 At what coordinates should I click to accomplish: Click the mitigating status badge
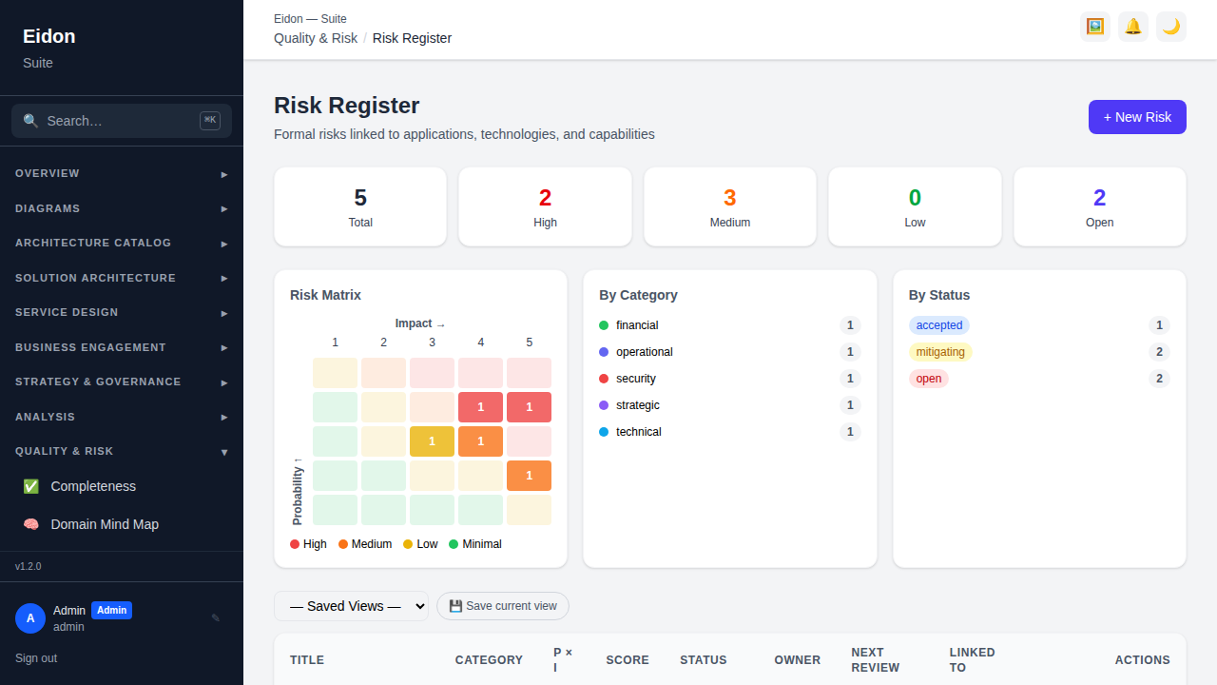pos(940,352)
